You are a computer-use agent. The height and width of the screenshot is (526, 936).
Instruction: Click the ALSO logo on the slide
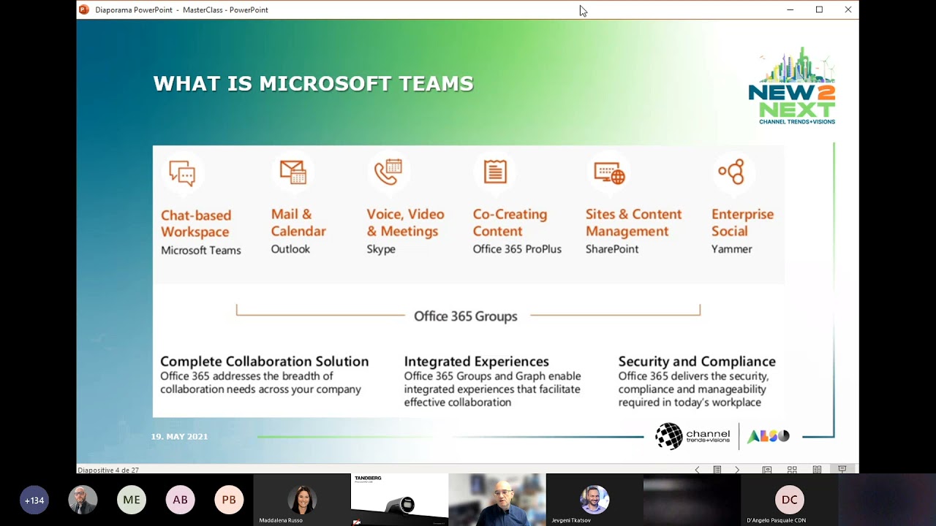pyautogui.click(x=768, y=436)
